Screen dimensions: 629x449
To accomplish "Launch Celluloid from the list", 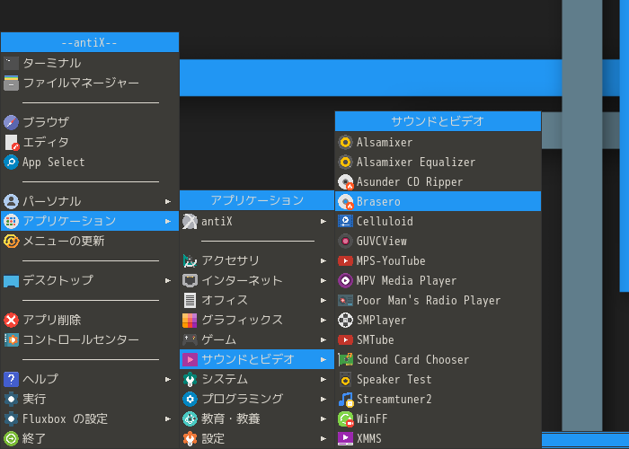I will pos(439,221).
